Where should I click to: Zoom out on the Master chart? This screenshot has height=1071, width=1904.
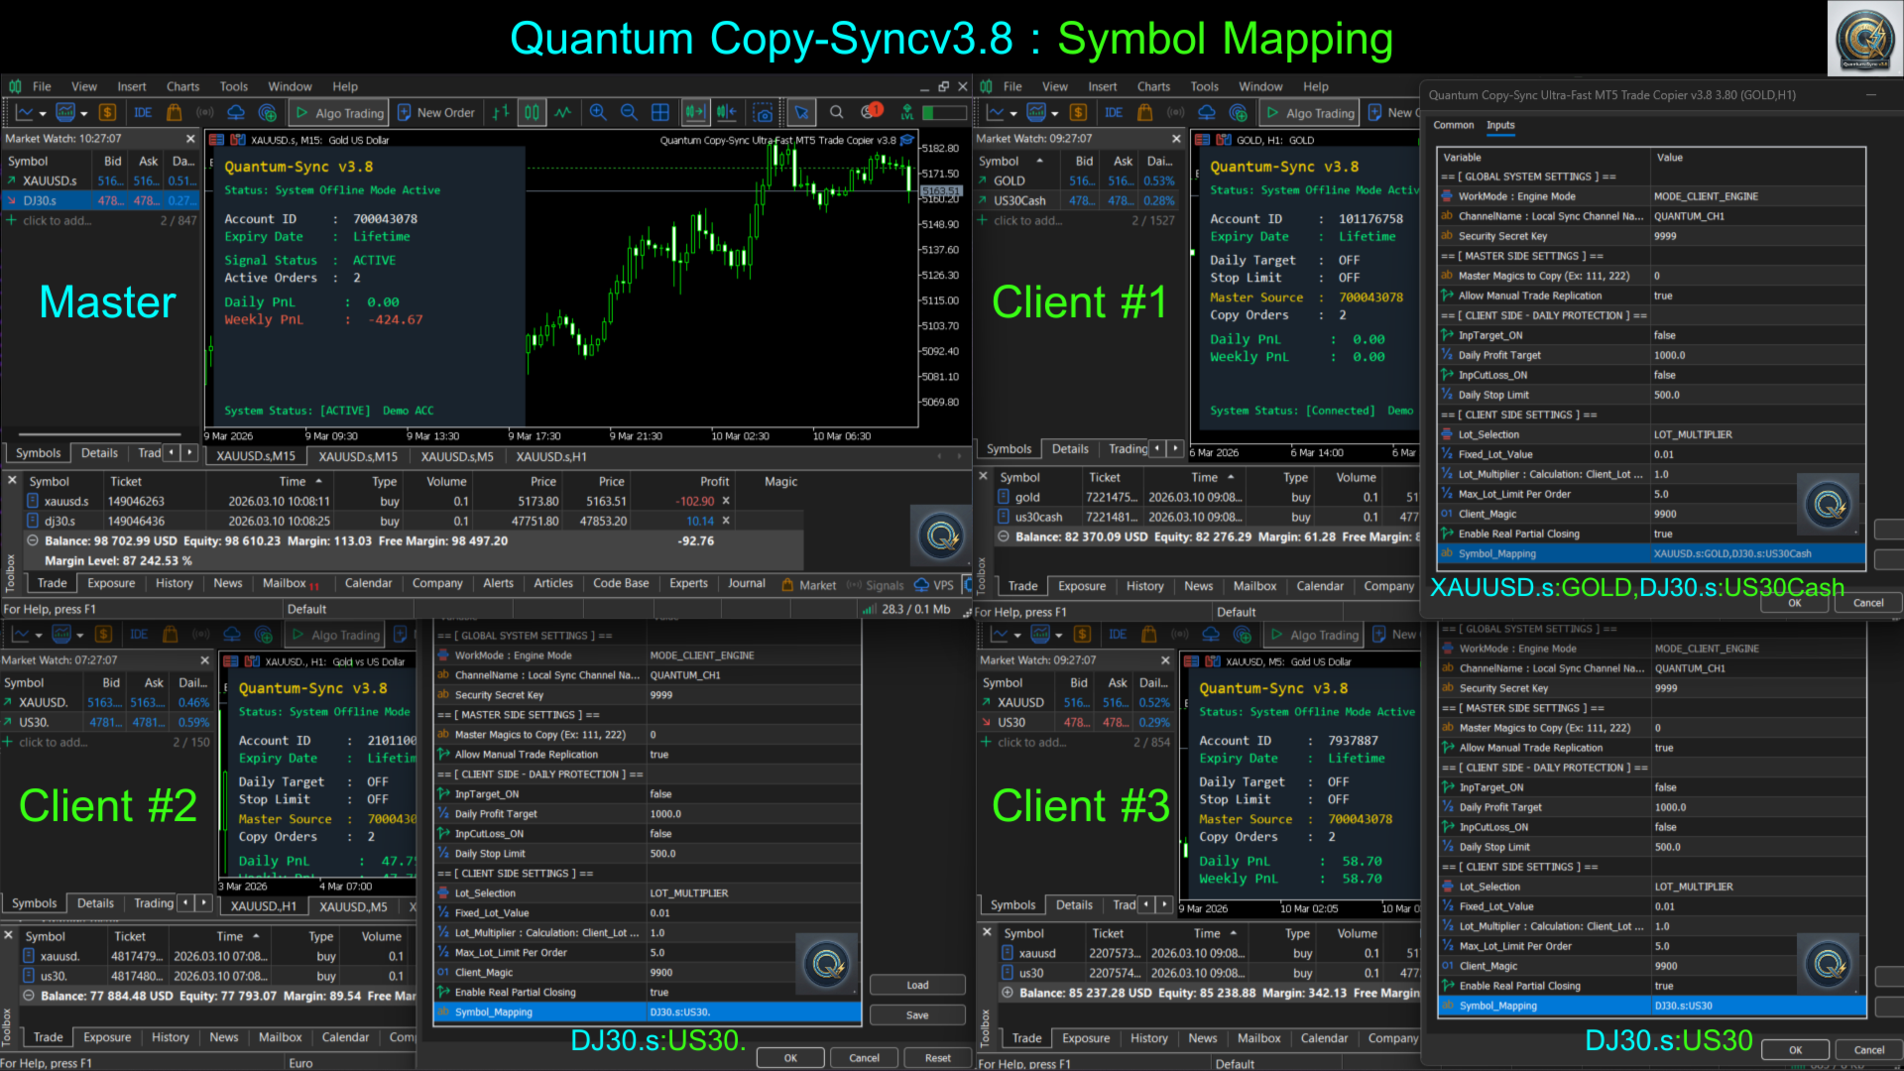coord(629,113)
